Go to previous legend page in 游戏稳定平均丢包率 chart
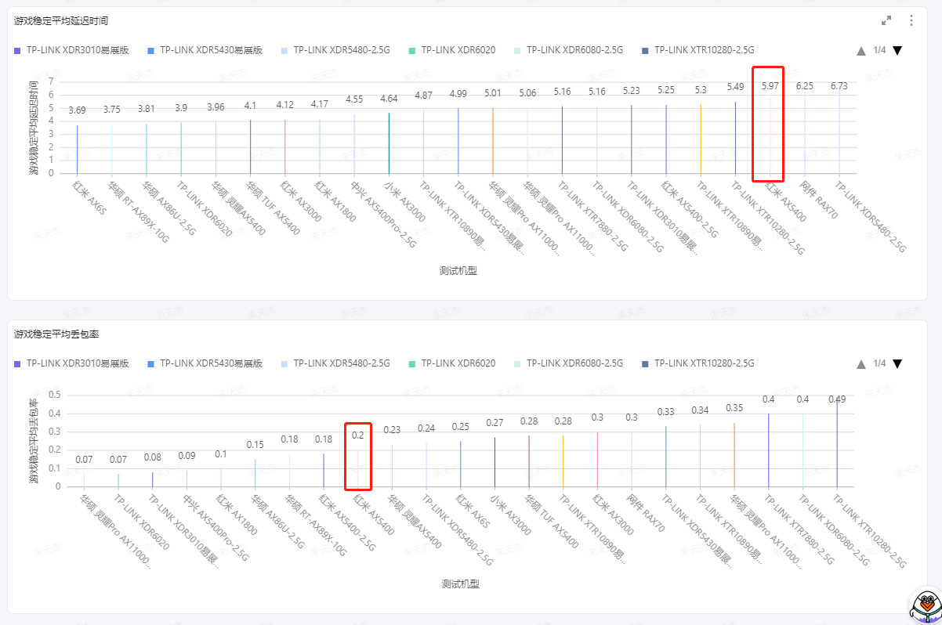The image size is (942, 625). tap(861, 363)
